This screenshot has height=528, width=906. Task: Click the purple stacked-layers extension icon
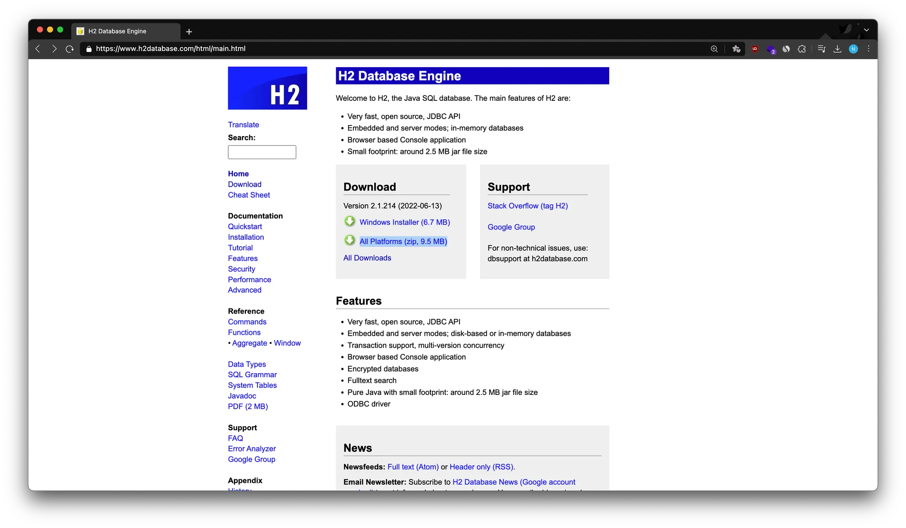pos(771,49)
